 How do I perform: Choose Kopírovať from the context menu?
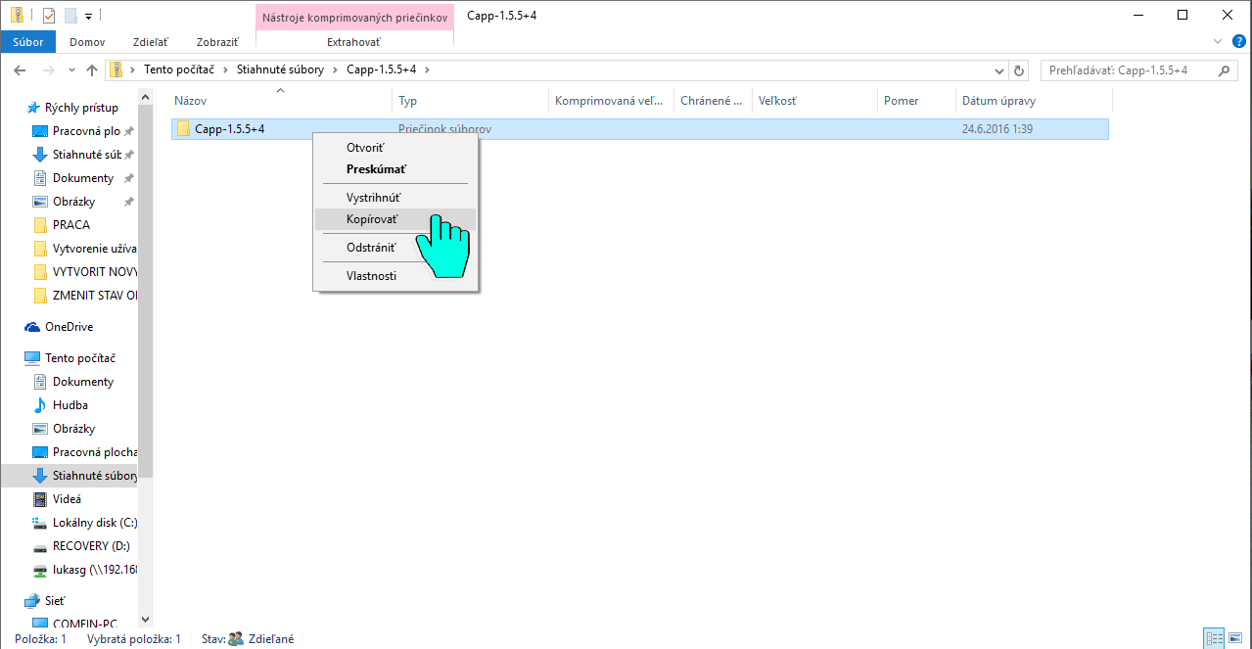(x=372, y=219)
